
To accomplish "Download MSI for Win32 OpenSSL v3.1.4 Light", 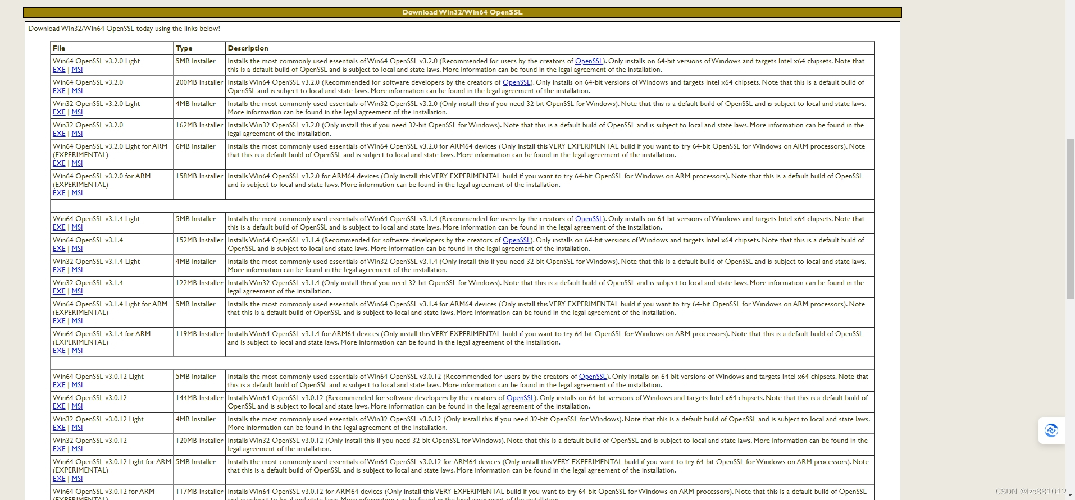I will click(77, 270).
